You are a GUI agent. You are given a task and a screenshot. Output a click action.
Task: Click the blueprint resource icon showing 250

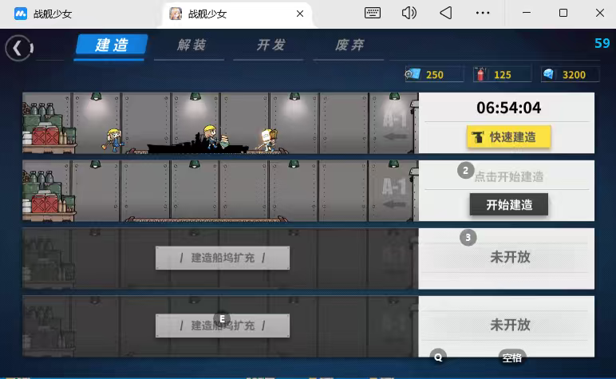(x=413, y=74)
